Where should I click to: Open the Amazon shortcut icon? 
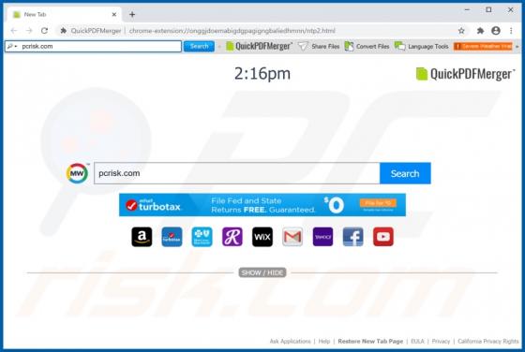pyautogui.click(x=142, y=237)
